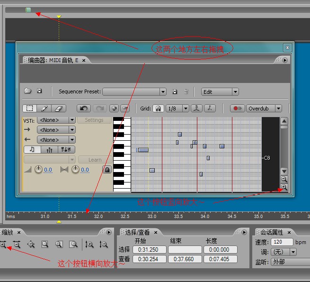The width and height of the screenshot is (310, 282).
Task: Open the Edit mode dropdown
Action: click(x=220, y=92)
